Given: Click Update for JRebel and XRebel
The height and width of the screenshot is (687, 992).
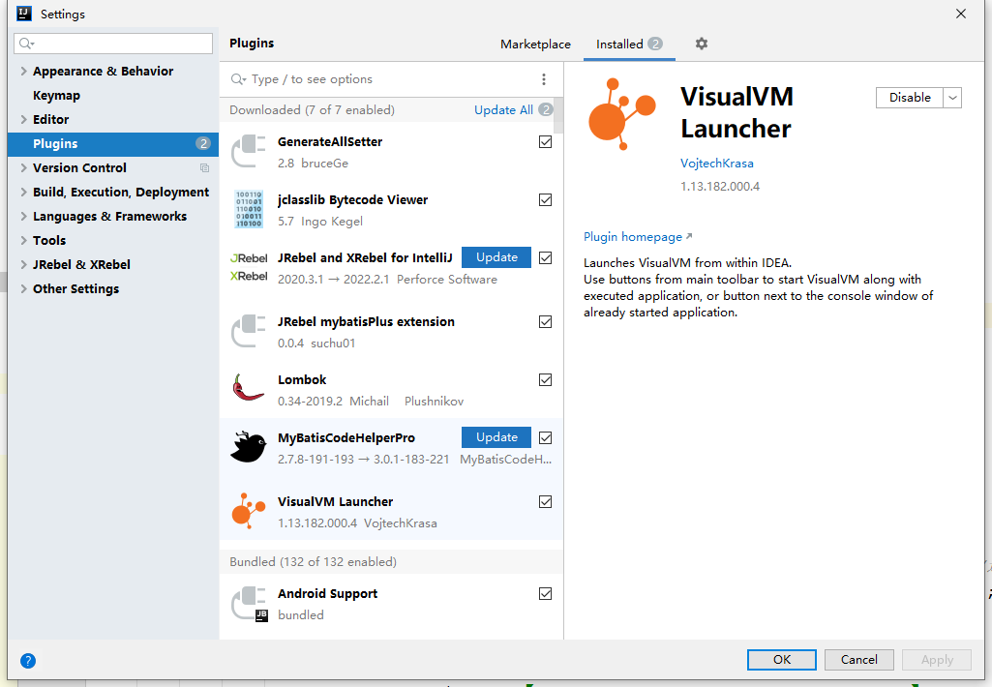Looking at the screenshot, I should (x=496, y=257).
